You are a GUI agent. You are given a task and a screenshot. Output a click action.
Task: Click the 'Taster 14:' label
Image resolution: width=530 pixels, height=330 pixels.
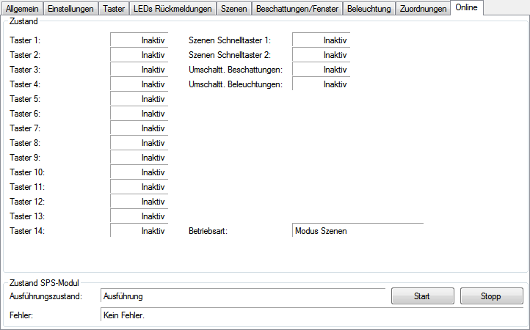tap(27, 231)
